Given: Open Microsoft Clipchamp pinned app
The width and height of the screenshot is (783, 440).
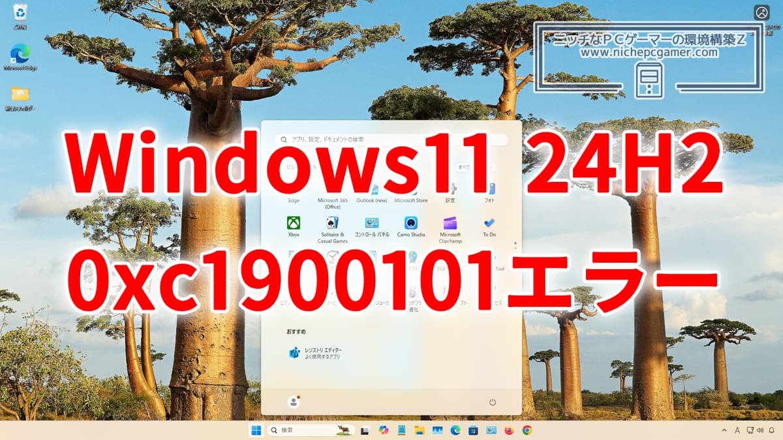Looking at the screenshot, I should point(450,229).
